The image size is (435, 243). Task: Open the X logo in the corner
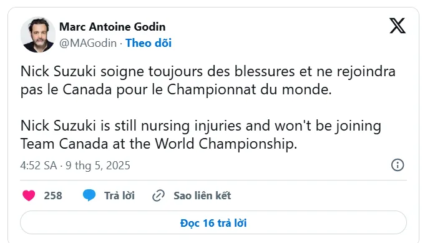point(398,26)
